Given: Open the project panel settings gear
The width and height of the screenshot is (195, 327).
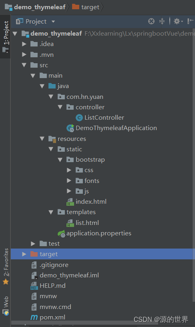Looking at the screenshot, I should point(178,21).
